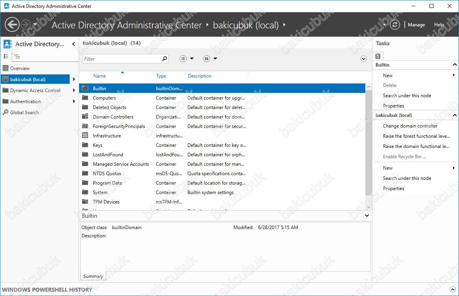This screenshot has height=296, width=459.
Task: Expand the filter criteria chevron
Action: tap(364, 59)
